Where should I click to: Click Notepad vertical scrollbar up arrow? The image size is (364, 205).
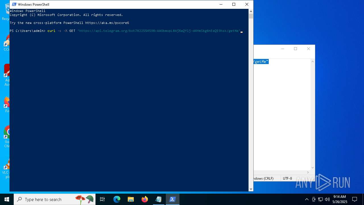click(313, 61)
